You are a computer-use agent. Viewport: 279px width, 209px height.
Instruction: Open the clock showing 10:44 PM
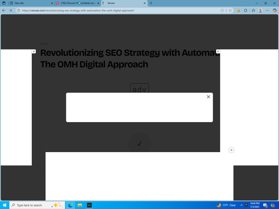pos(255,205)
